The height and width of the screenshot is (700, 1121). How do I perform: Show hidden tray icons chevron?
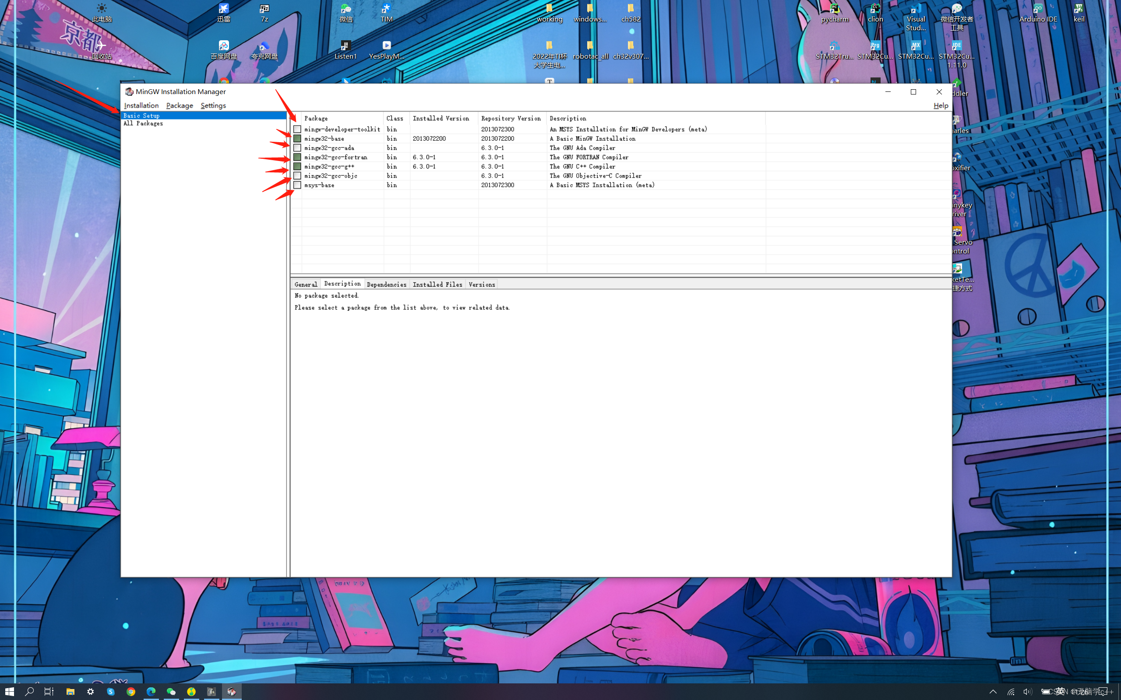993,692
